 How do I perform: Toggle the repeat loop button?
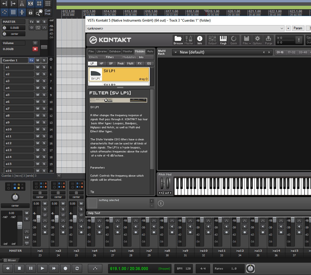(x=77, y=268)
